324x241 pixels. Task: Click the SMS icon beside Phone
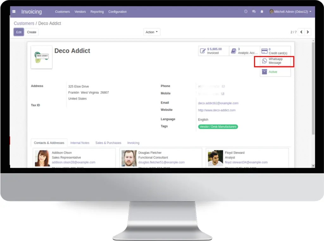click(x=223, y=86)
